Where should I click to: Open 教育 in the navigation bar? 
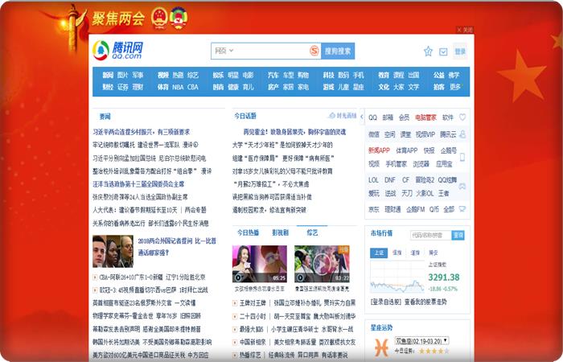384,75
